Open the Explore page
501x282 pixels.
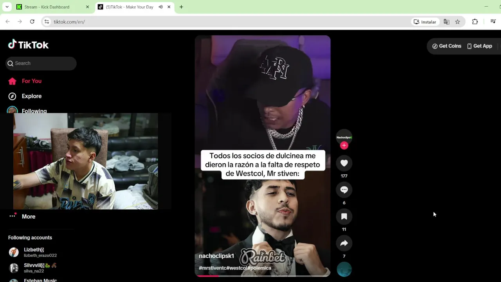[32, 96]
